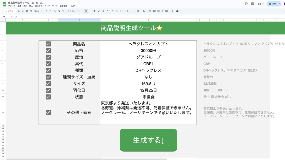285x160 pixels.
Task: Click the redo arrow icon
Action: coord(23,11)
